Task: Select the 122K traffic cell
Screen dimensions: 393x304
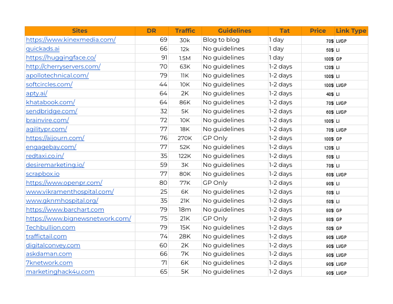Action: click(x=185, y=156)
